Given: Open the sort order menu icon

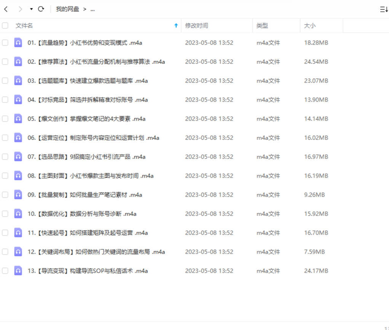Looking at the screenshot, I should pos(384,10).
